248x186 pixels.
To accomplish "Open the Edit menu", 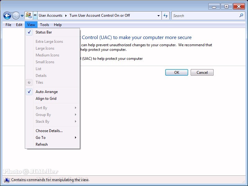I will pyautogui.click(x=19, y=25).
